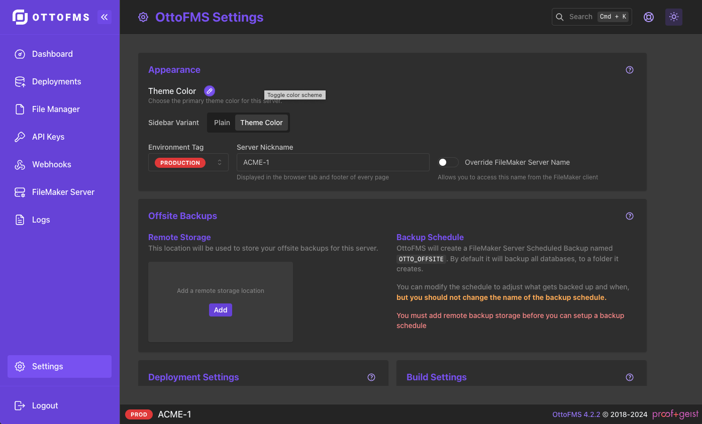Click the Cmd + K shortcut hint
Viewport: 702px width, 424px height.
click(x=613, y=17)
